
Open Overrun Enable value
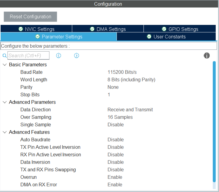pyautogui.click(x=115, y=177)
